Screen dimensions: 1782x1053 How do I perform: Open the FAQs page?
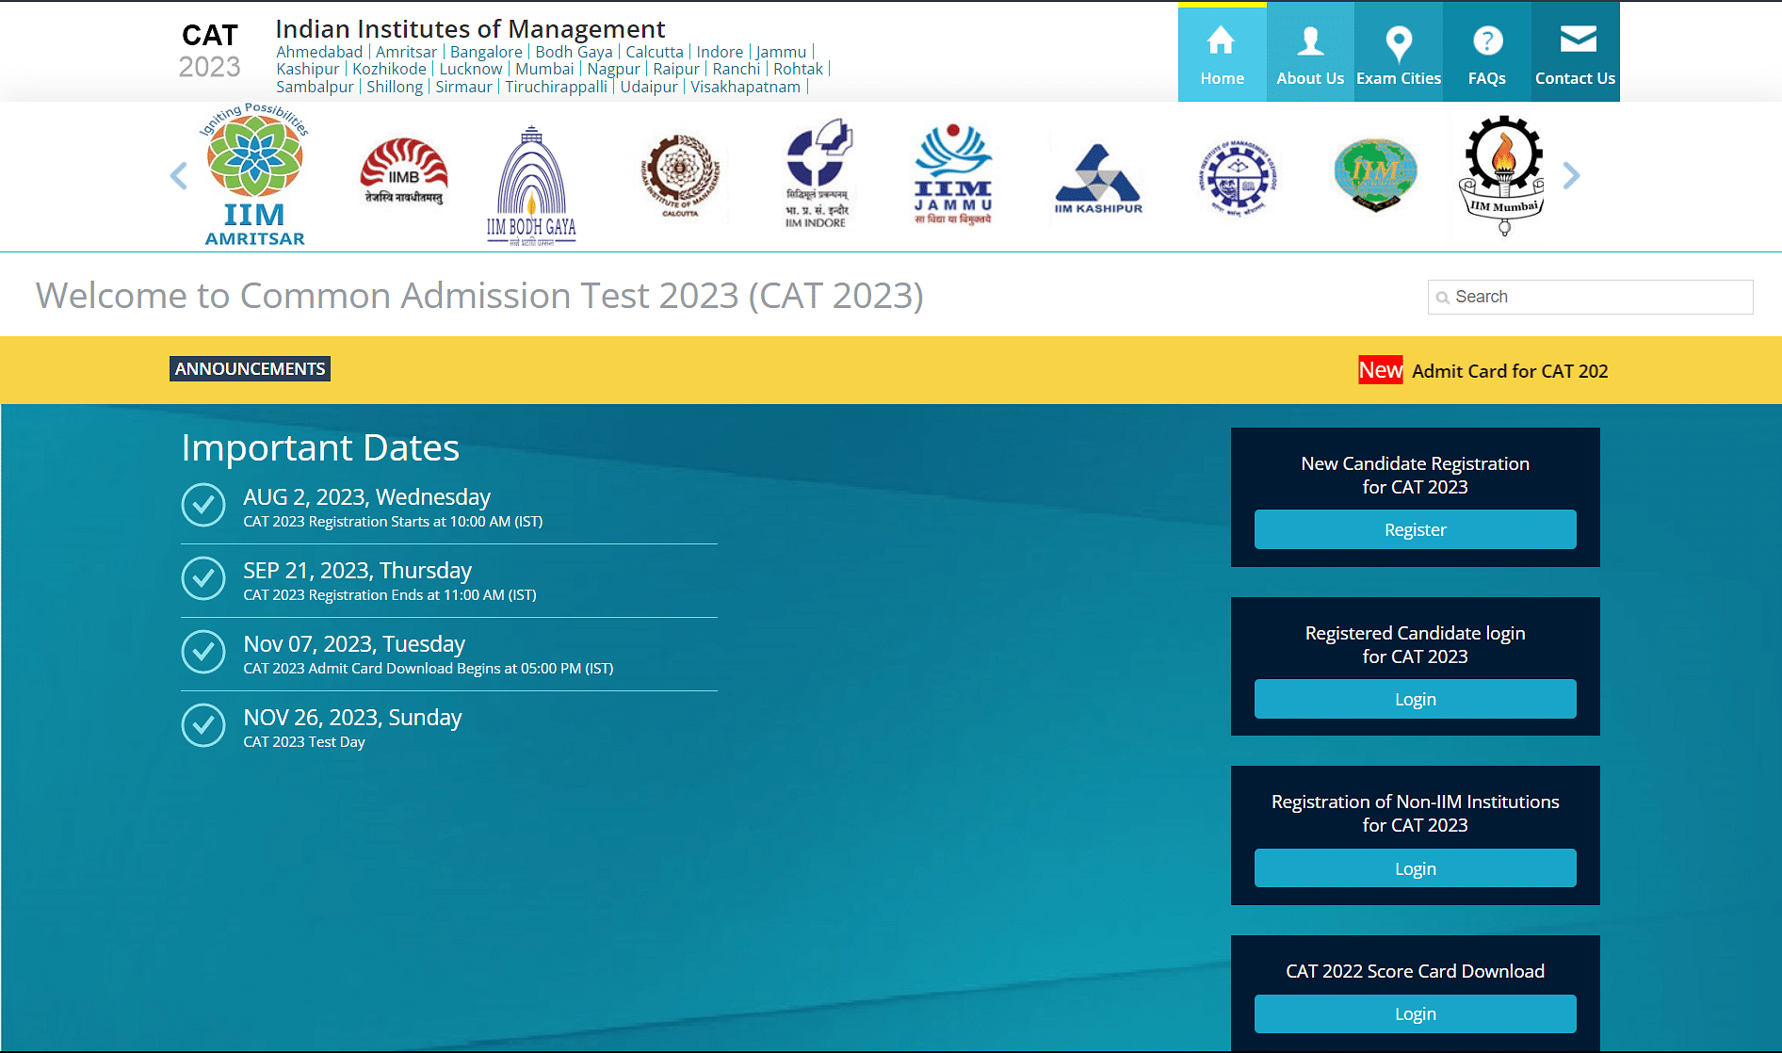pyautogui.click(x=1487, y=53)
